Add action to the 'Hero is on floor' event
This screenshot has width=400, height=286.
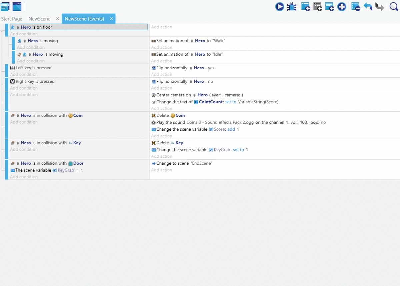coord(162,27)
